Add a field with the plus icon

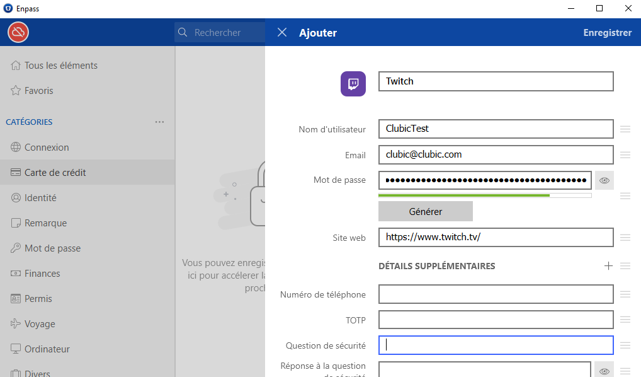click(608, 266)
